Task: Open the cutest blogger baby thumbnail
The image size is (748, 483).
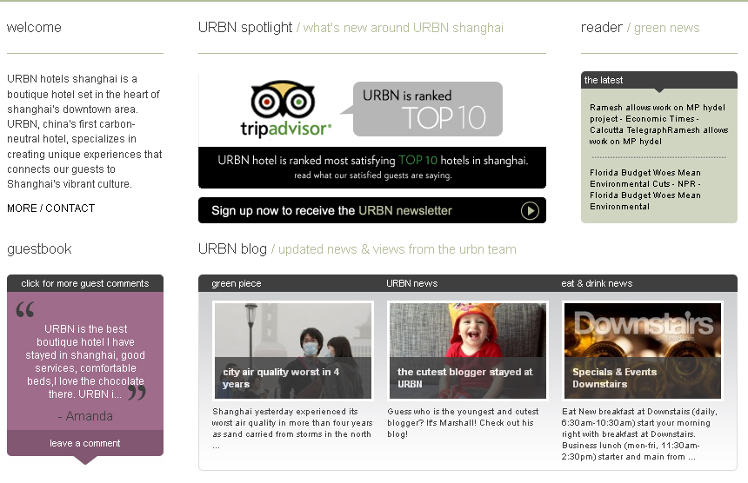Action: 468,351
